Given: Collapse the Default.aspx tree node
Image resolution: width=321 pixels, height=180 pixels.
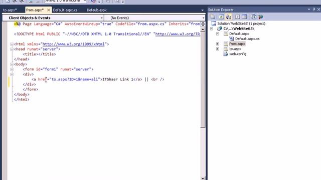Looking at the screenshot, I should tap(218, 33).
